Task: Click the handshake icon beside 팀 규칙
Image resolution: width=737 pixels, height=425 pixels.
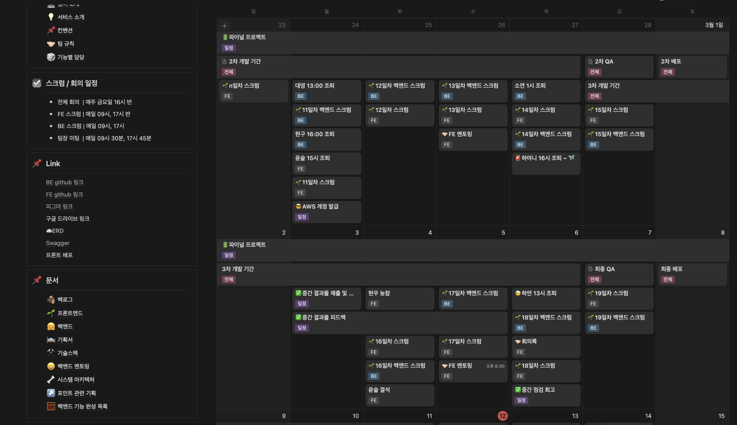Action: pyautogui.click(x=51, y=43)
